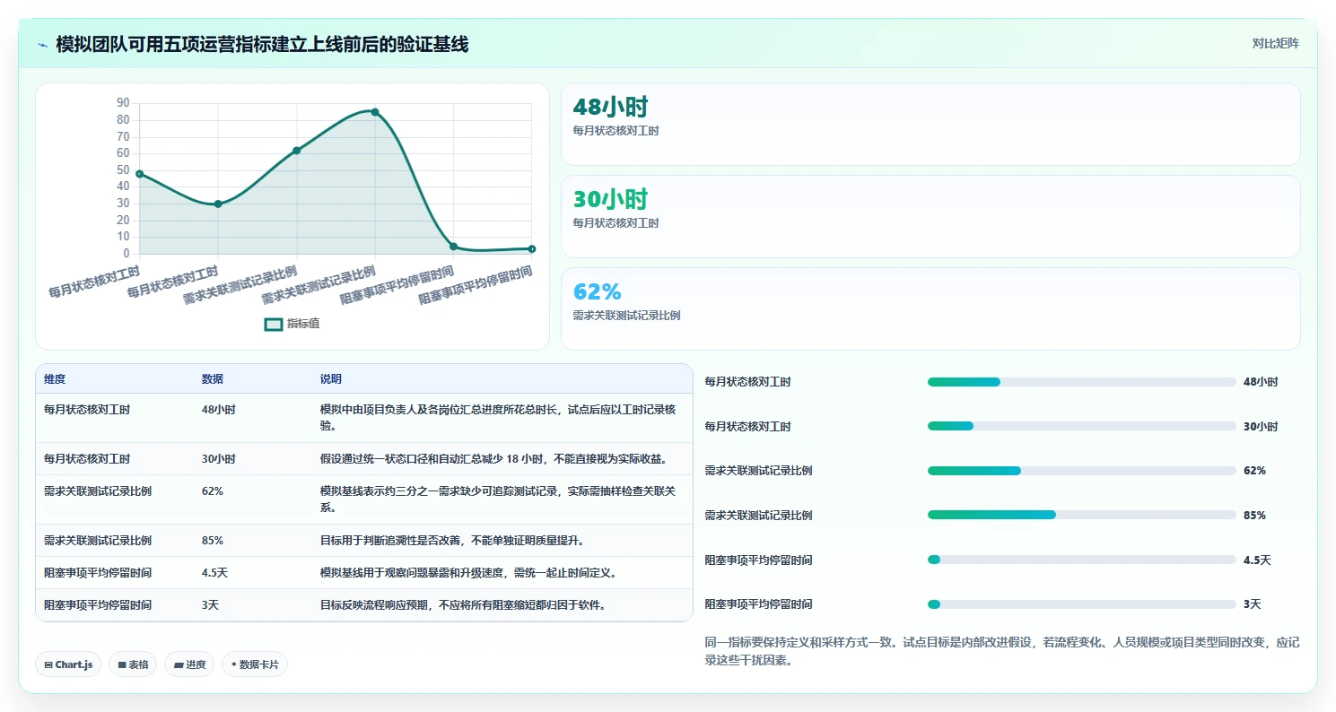Select the 62% metric card heading

click(598, 291)
